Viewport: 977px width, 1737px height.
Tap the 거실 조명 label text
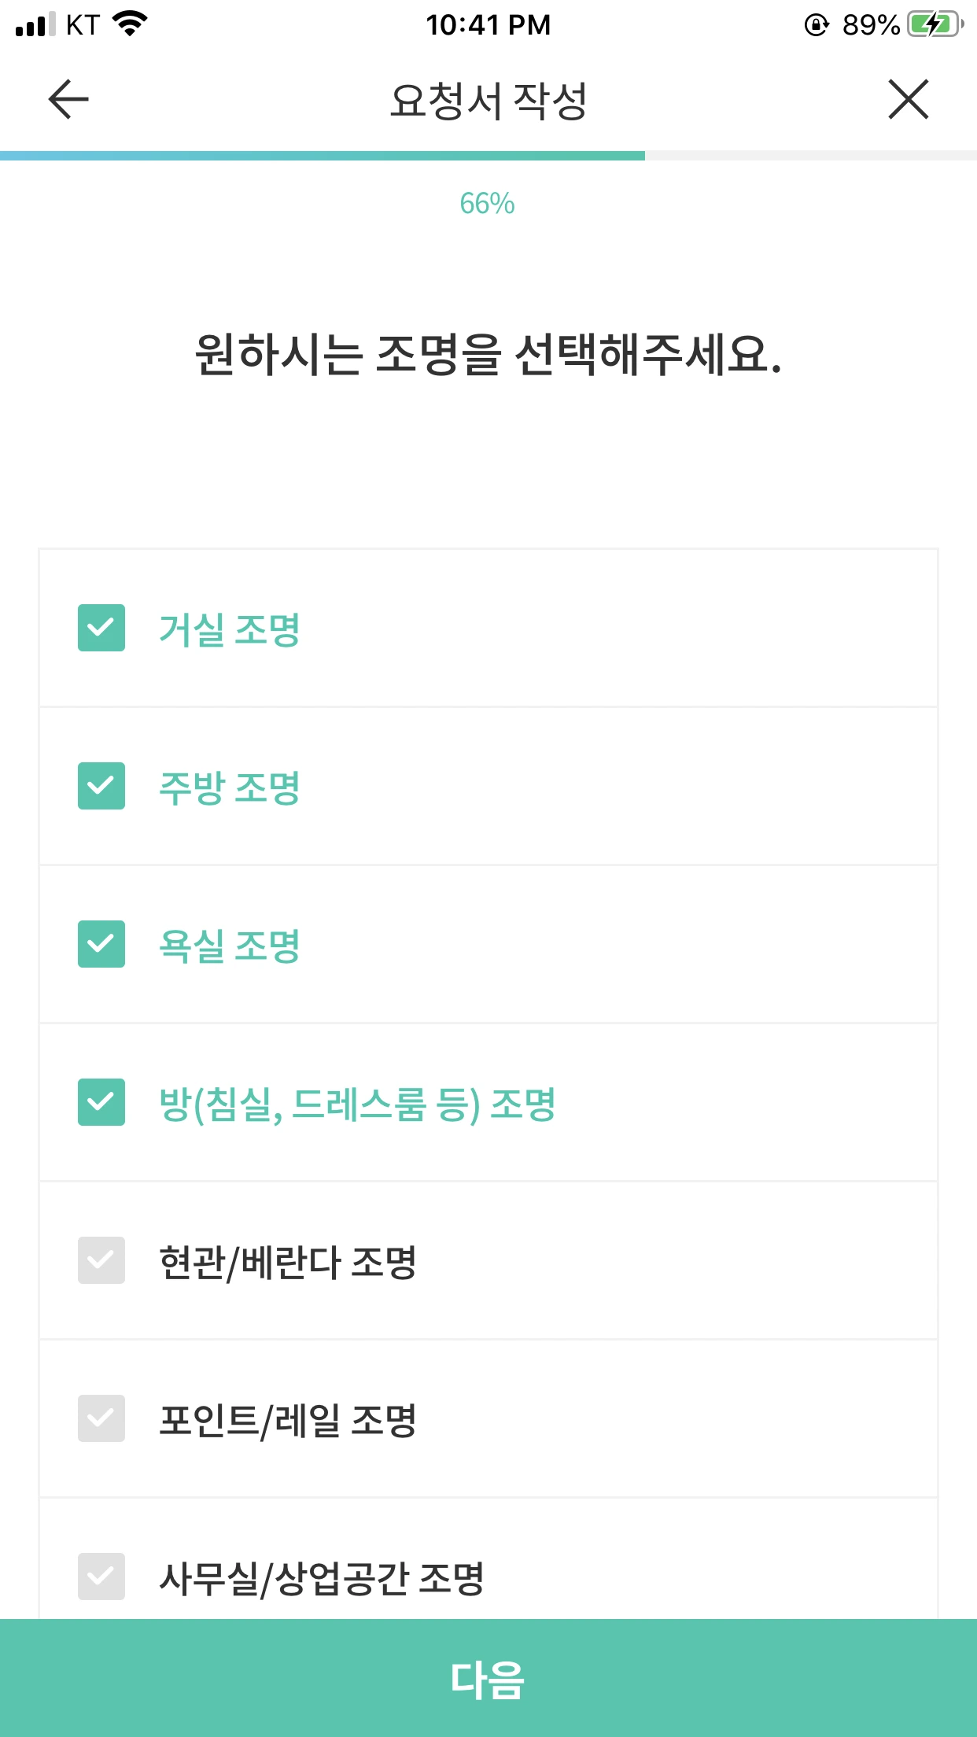pyautogui.click(x=230, y=629)
